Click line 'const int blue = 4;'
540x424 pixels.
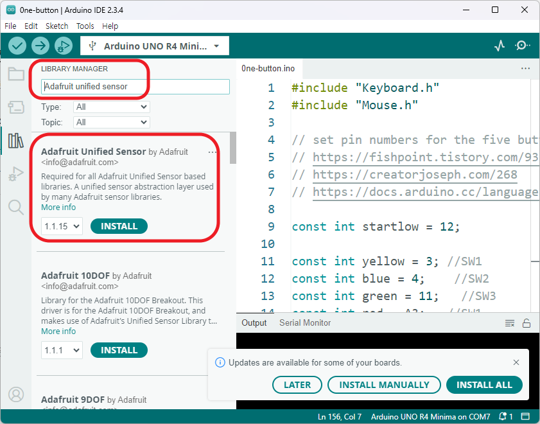(x=358, y=279)
